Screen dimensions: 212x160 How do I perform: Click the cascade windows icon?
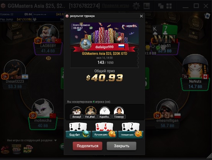(161, 6)
